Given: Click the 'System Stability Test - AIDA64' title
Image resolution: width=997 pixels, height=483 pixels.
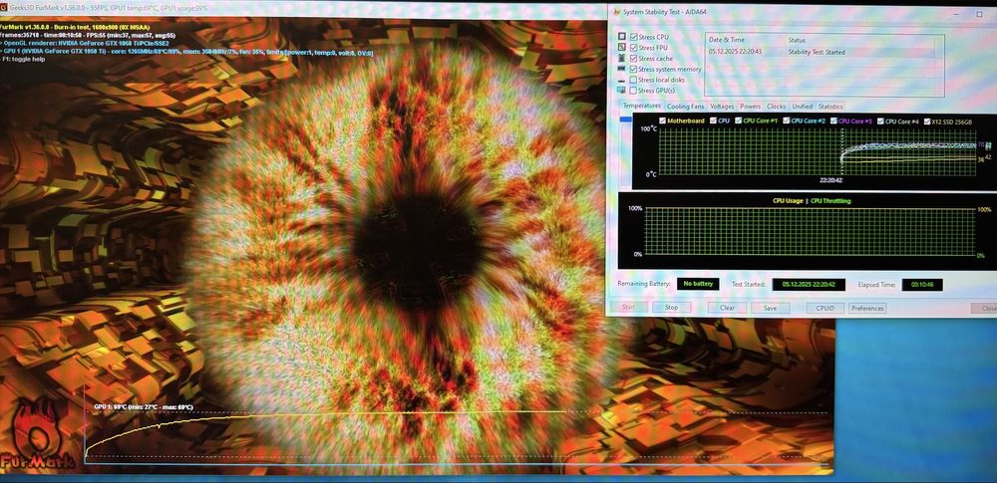Looking at the screenshot, I should pos(665,11).
